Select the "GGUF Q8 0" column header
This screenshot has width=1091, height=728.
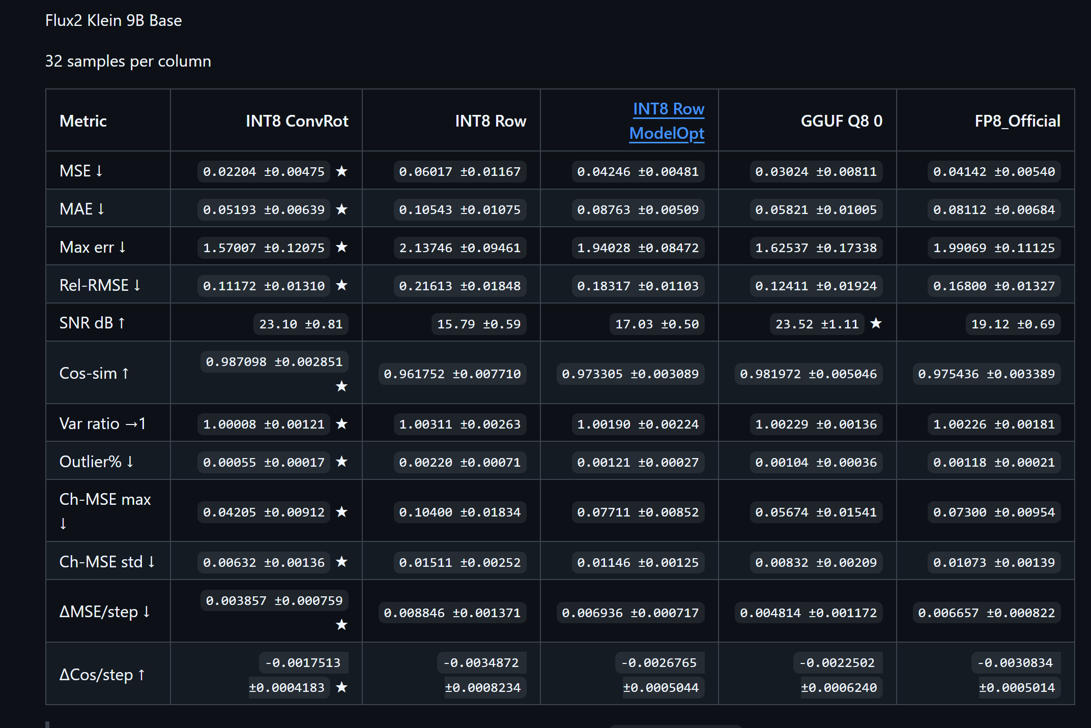click(842, 121)
